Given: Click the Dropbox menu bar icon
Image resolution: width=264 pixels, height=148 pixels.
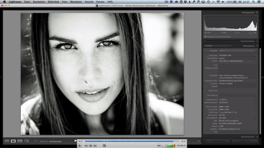Looking at the screenshot, I should click(x=185, y=2).
